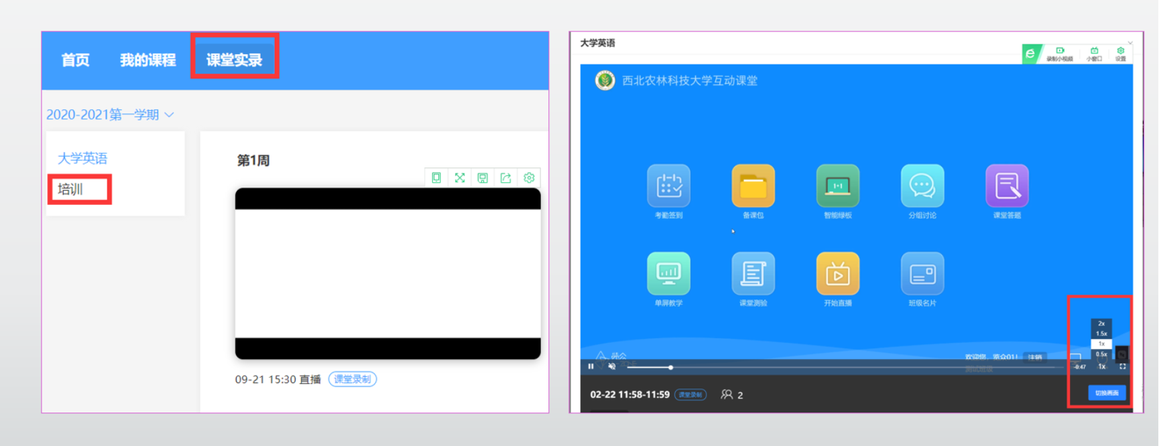This screenshot has width=1159, height=446.
Task: Open the 智能绿板 smart board icon
Action: tap(837, 186)
